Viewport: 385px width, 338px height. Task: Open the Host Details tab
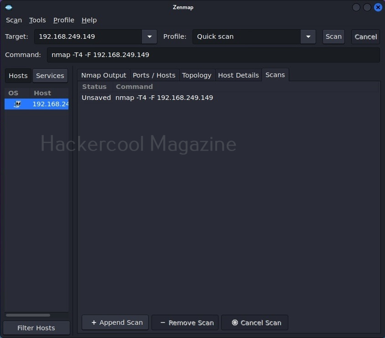click(x=239, y=75)
